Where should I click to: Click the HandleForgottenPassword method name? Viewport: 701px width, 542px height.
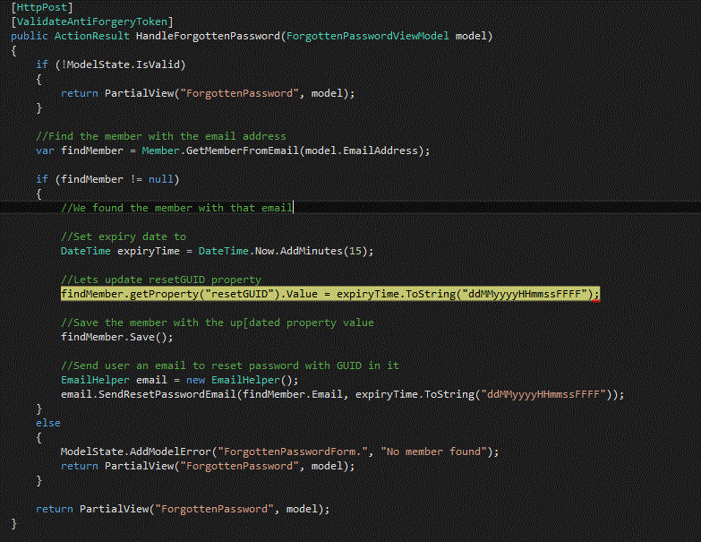208,36
